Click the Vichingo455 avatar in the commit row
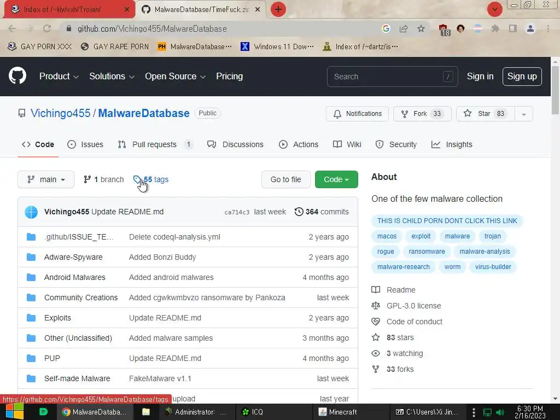 [x=31, y=212]
